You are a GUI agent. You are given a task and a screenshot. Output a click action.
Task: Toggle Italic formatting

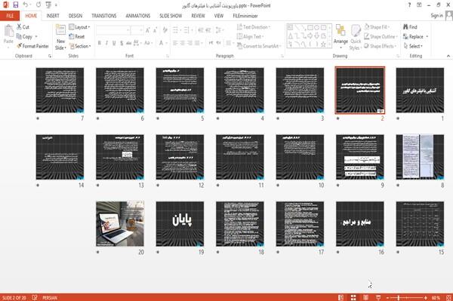click(106, 43)
